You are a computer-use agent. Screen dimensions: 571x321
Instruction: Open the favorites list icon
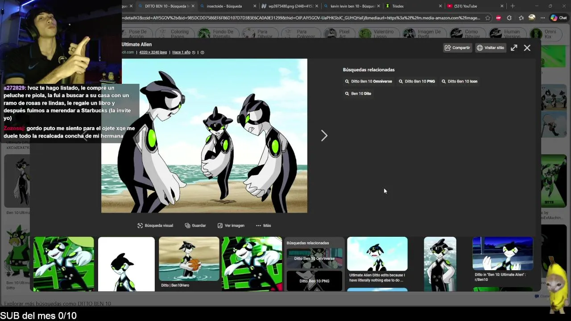click(521, 18)
